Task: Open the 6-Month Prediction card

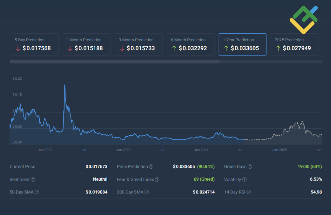Action: [190, 44]
